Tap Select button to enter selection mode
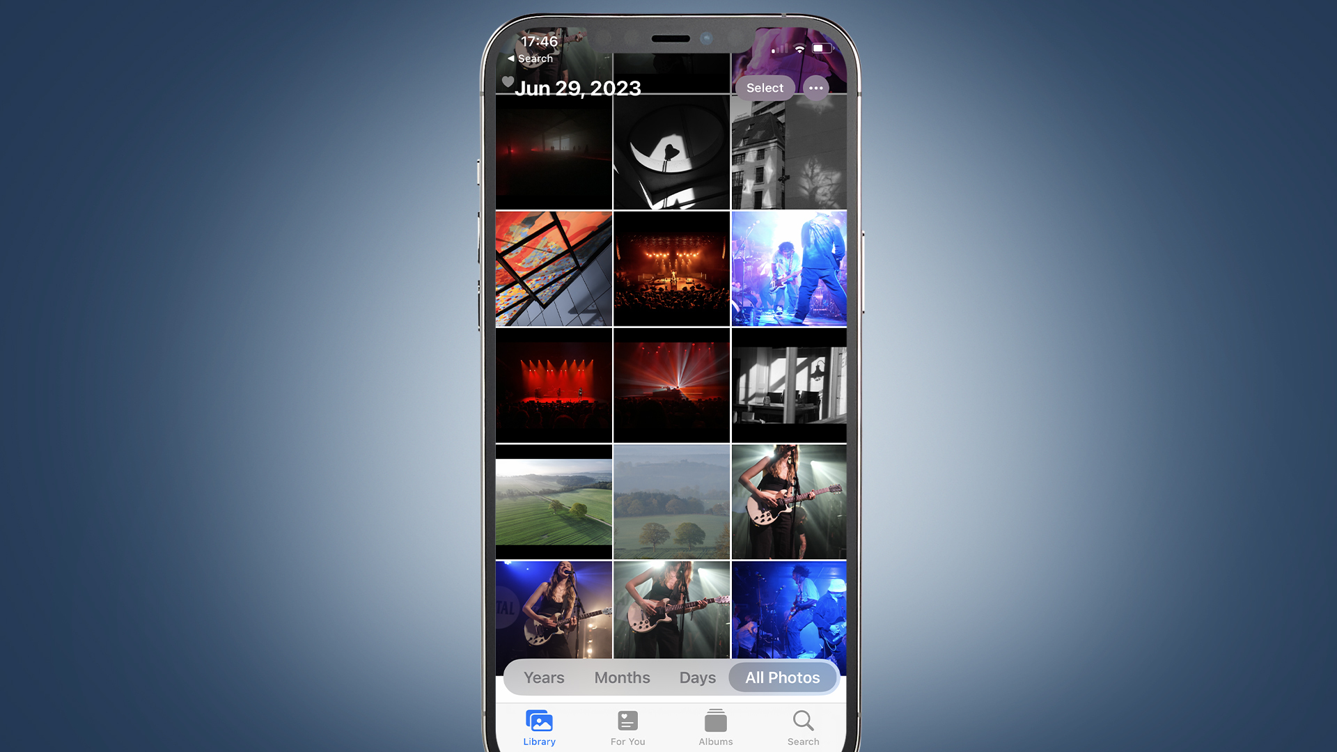 coord(764,87)
